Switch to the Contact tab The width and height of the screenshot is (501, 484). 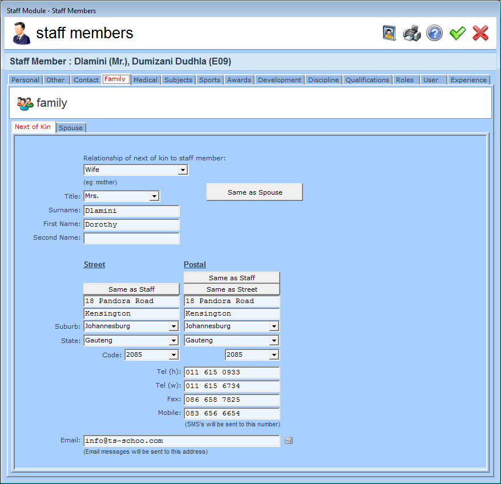(86, 80)
